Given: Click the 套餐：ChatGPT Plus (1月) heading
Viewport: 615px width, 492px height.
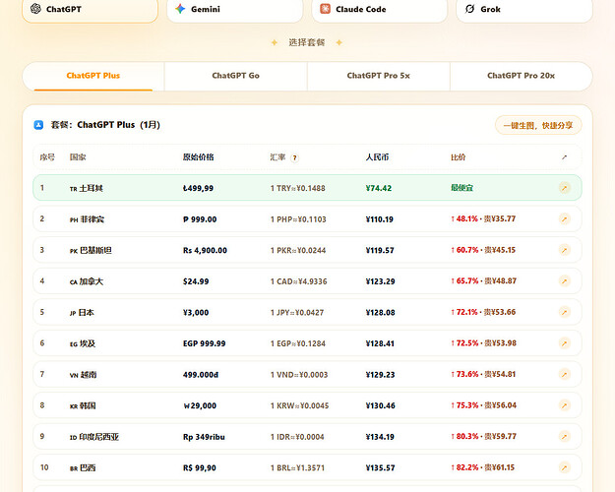Looking at the screenshot, I should (105, 125).
